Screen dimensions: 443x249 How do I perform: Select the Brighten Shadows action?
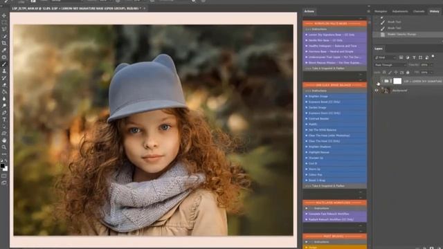335,147
